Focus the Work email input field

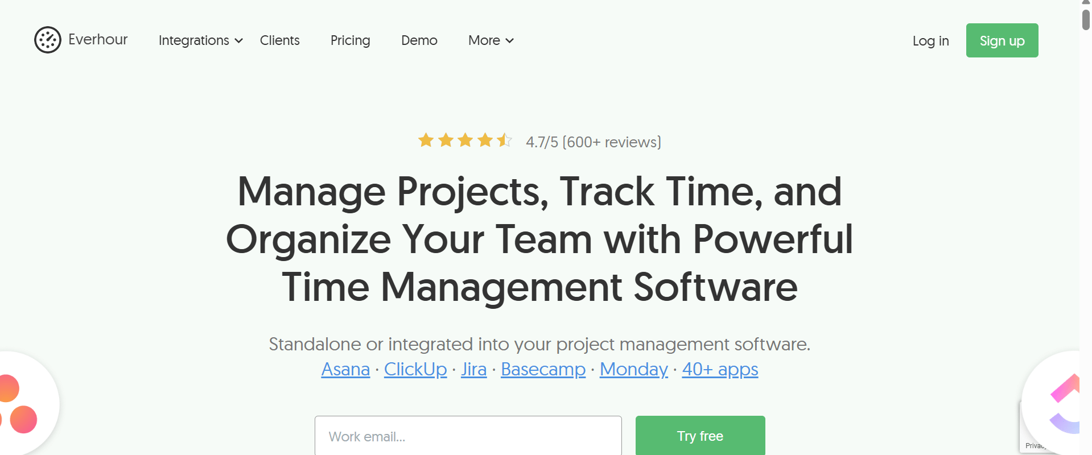[x=468, y=436]
